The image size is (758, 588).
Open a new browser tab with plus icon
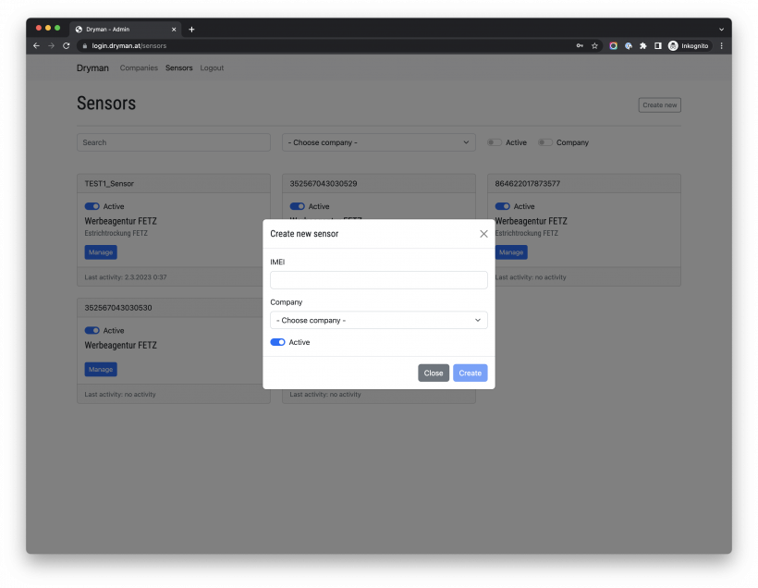click(191, 29)
